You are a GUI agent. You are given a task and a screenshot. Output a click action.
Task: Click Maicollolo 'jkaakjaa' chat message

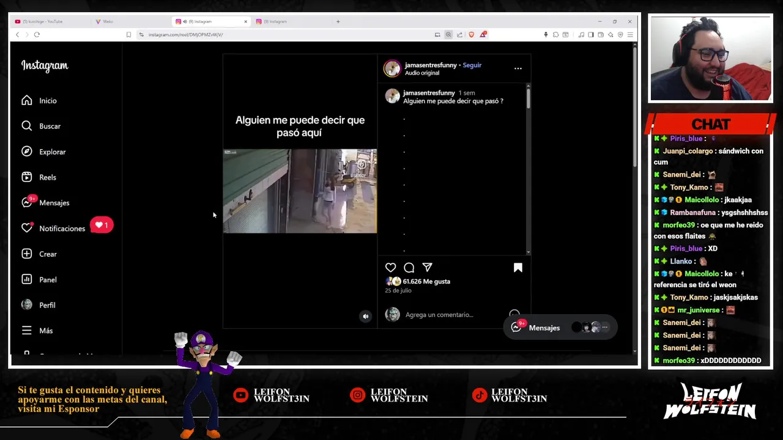[703, 200]
